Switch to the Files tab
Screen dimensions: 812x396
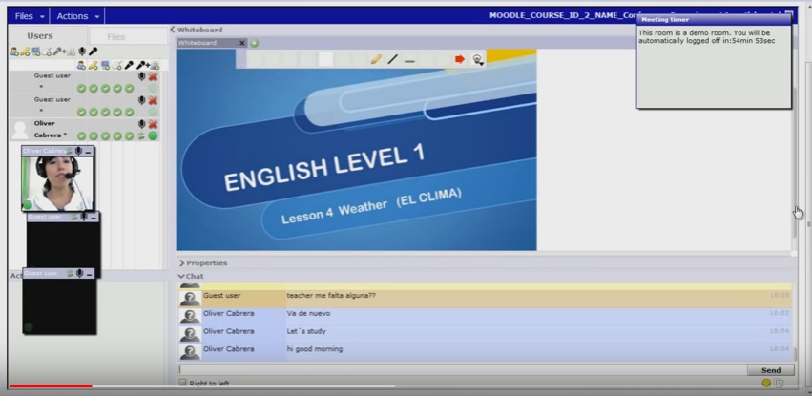[115, 37]
